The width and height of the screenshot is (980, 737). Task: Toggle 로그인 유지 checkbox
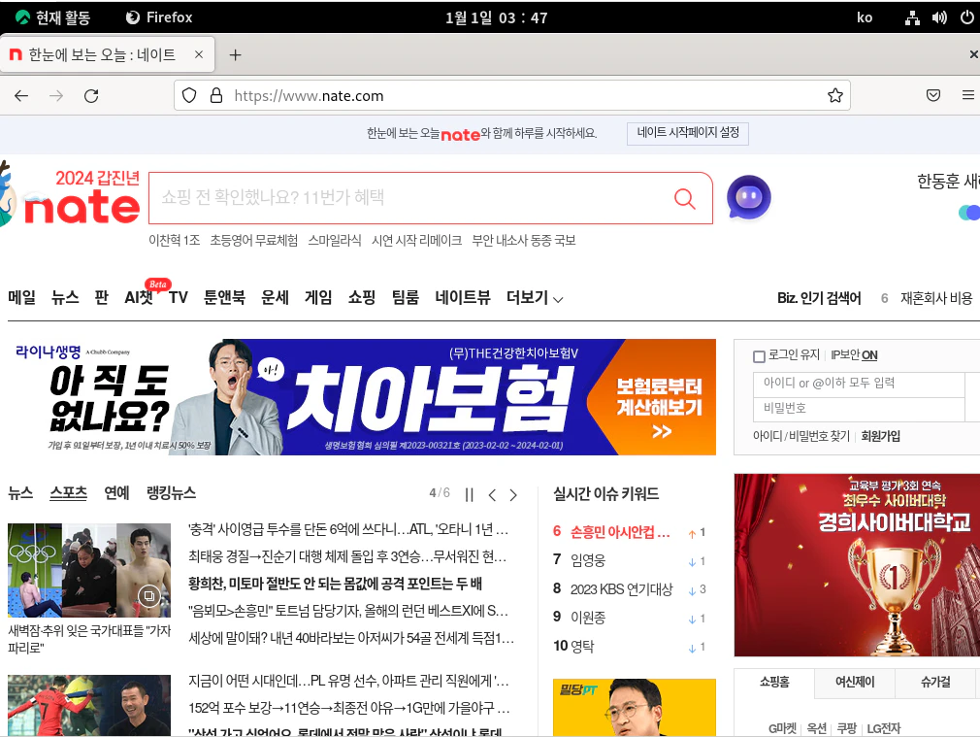coord(759,356)
